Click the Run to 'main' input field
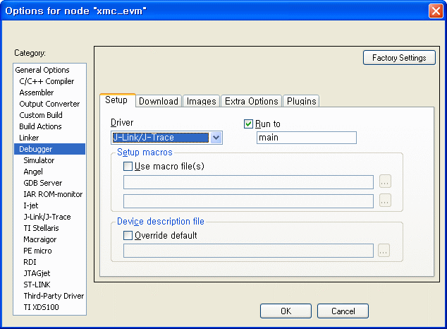The width and height of the screenshot is (447, 329). pyautogui.click(x=307, y=138)
